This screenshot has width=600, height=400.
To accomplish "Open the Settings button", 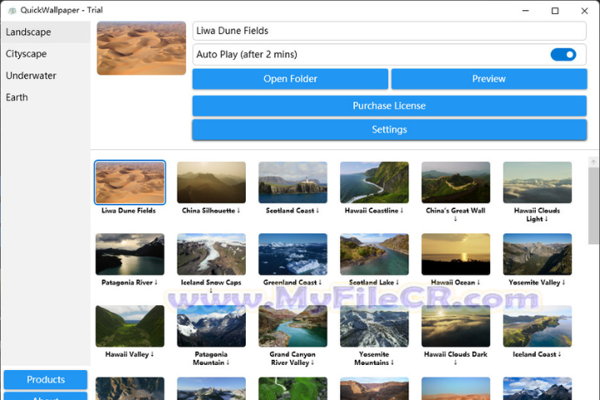I will pyautogui.click(x=389, y=129).
